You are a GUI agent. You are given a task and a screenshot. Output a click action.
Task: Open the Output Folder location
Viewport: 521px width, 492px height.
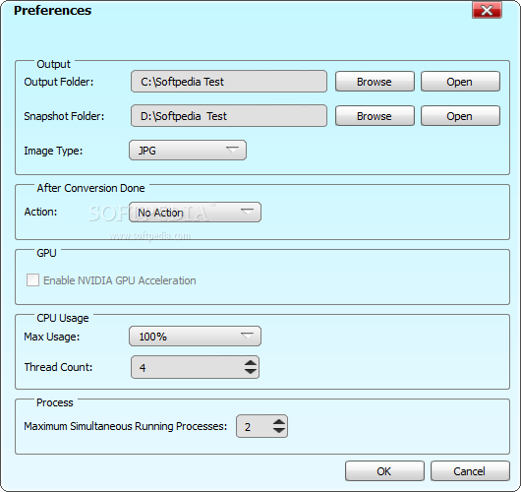pyautogui.click(x=460, y=81)
